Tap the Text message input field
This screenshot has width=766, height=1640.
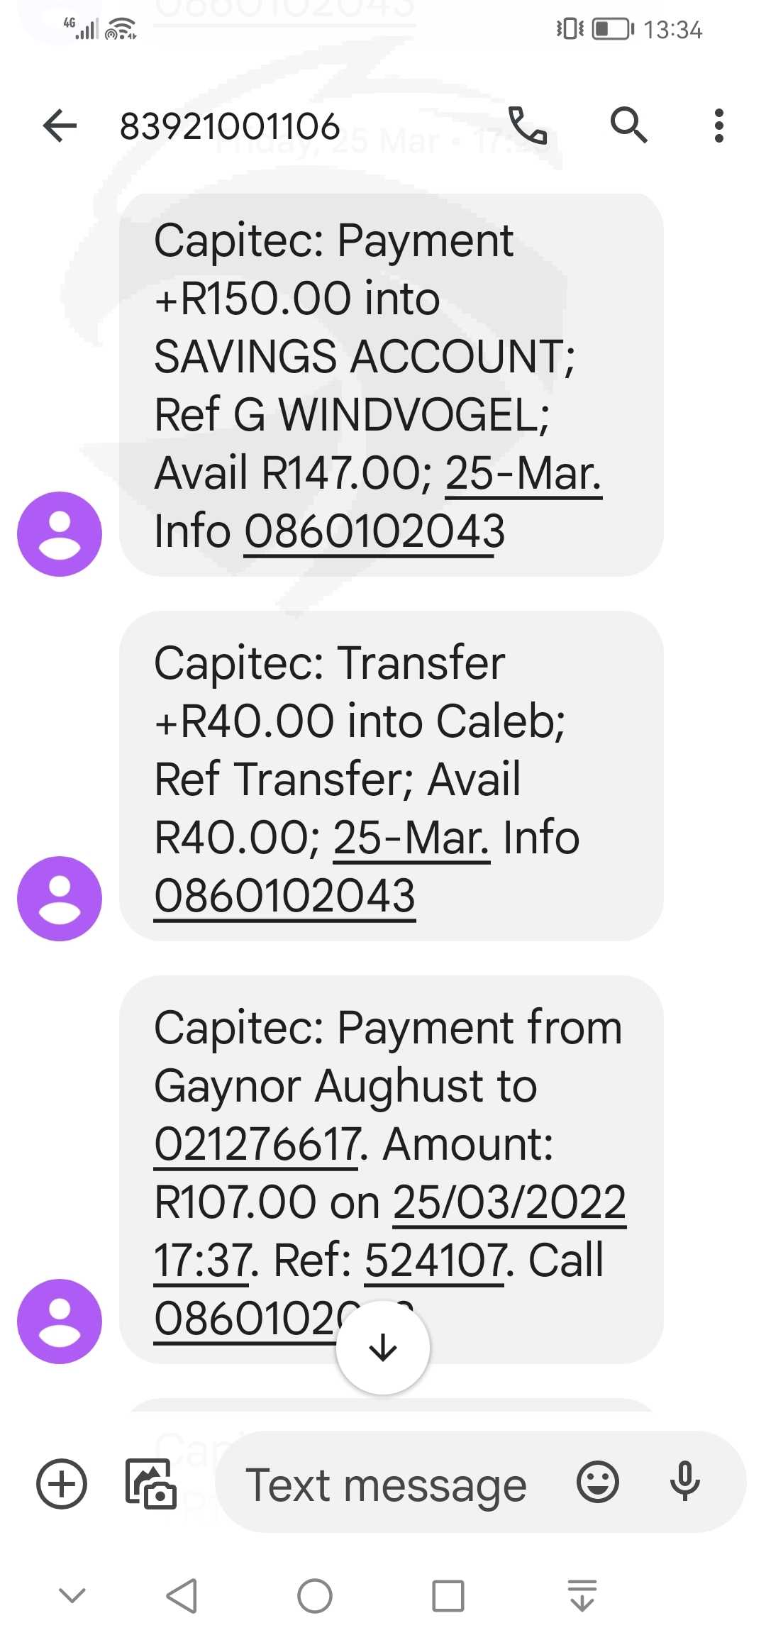pos(387,1485)
